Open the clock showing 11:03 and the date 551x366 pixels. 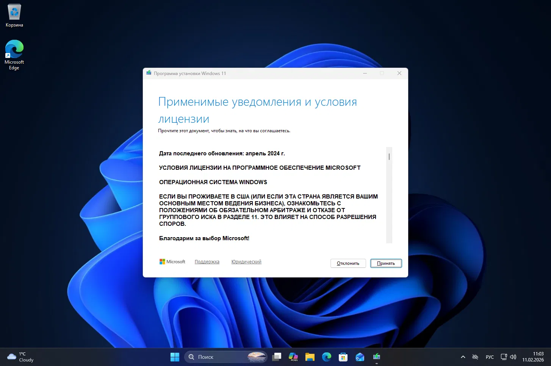533,357
